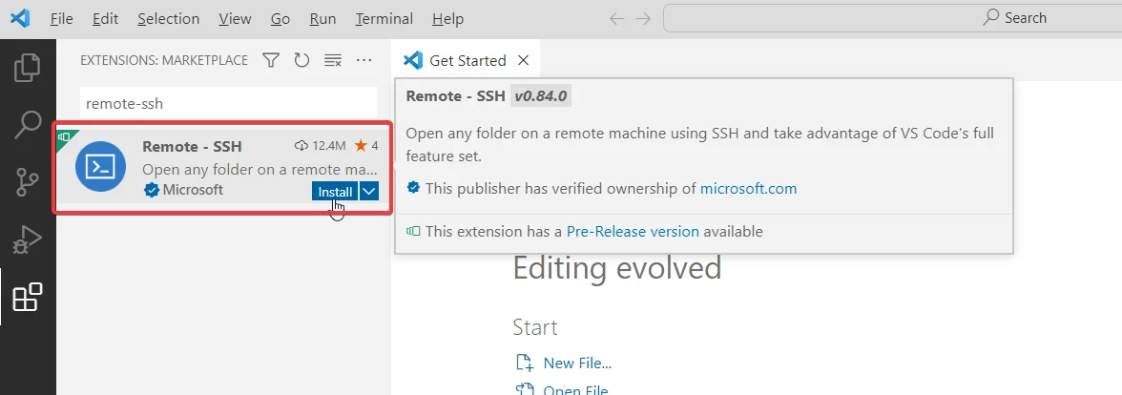Image resolution: width=1122 pixels, height=395 pixels.
Task: Click the remote-ssh search input field
Action: pos(227,103)
